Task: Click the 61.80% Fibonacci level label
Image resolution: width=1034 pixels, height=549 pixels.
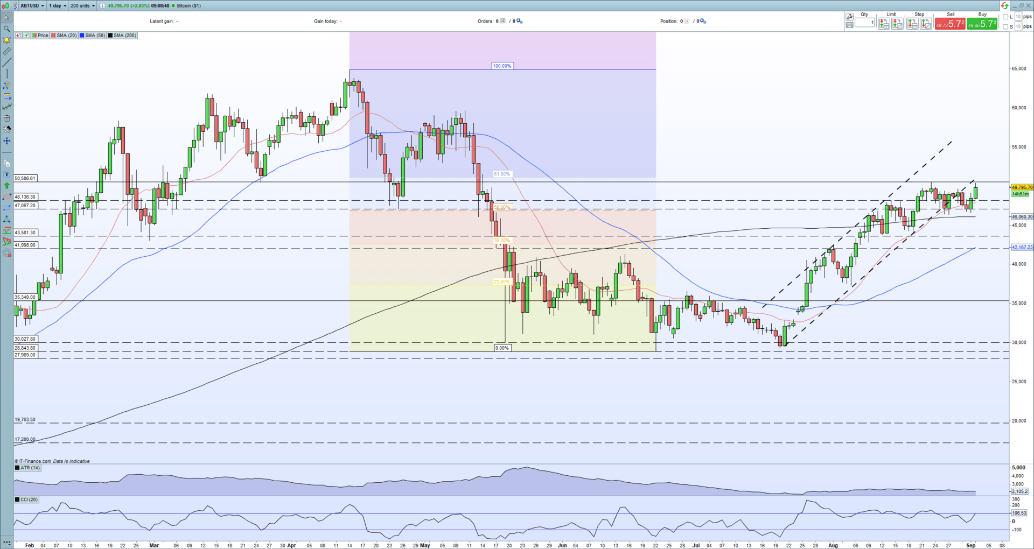Action: coord(502,174)
